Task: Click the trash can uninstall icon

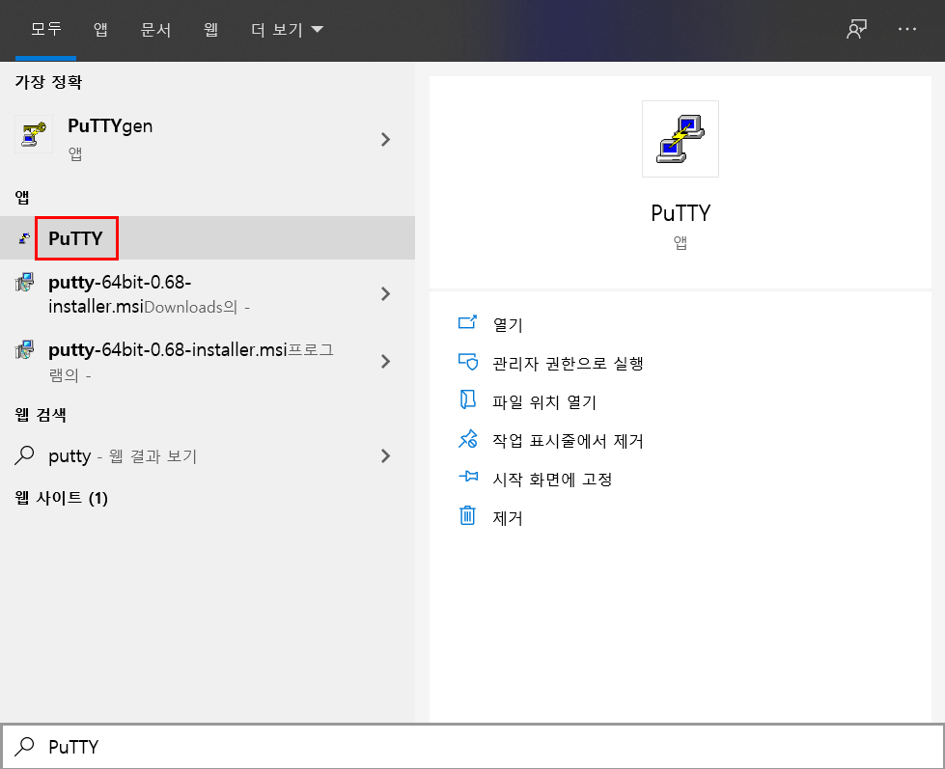Action: pos(468,515)
